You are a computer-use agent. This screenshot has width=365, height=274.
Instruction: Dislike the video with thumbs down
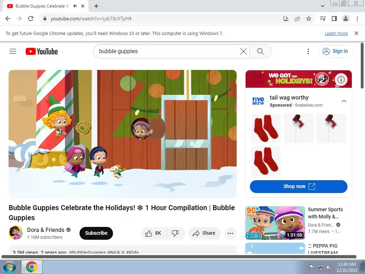click(175, 233)
